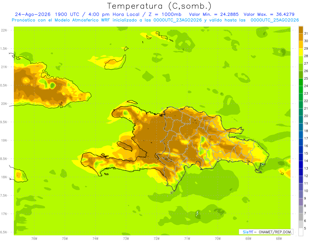This screenshot has height=242, width=313.
Task: Click the legend value '24'
Action: tap(306, 86)
